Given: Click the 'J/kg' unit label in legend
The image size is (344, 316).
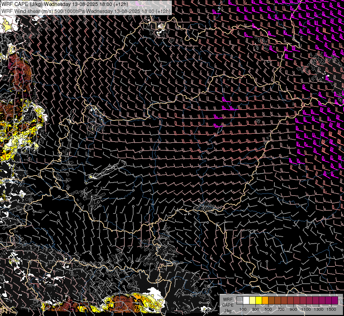Looking at the screenshot, I should [228, 311].
